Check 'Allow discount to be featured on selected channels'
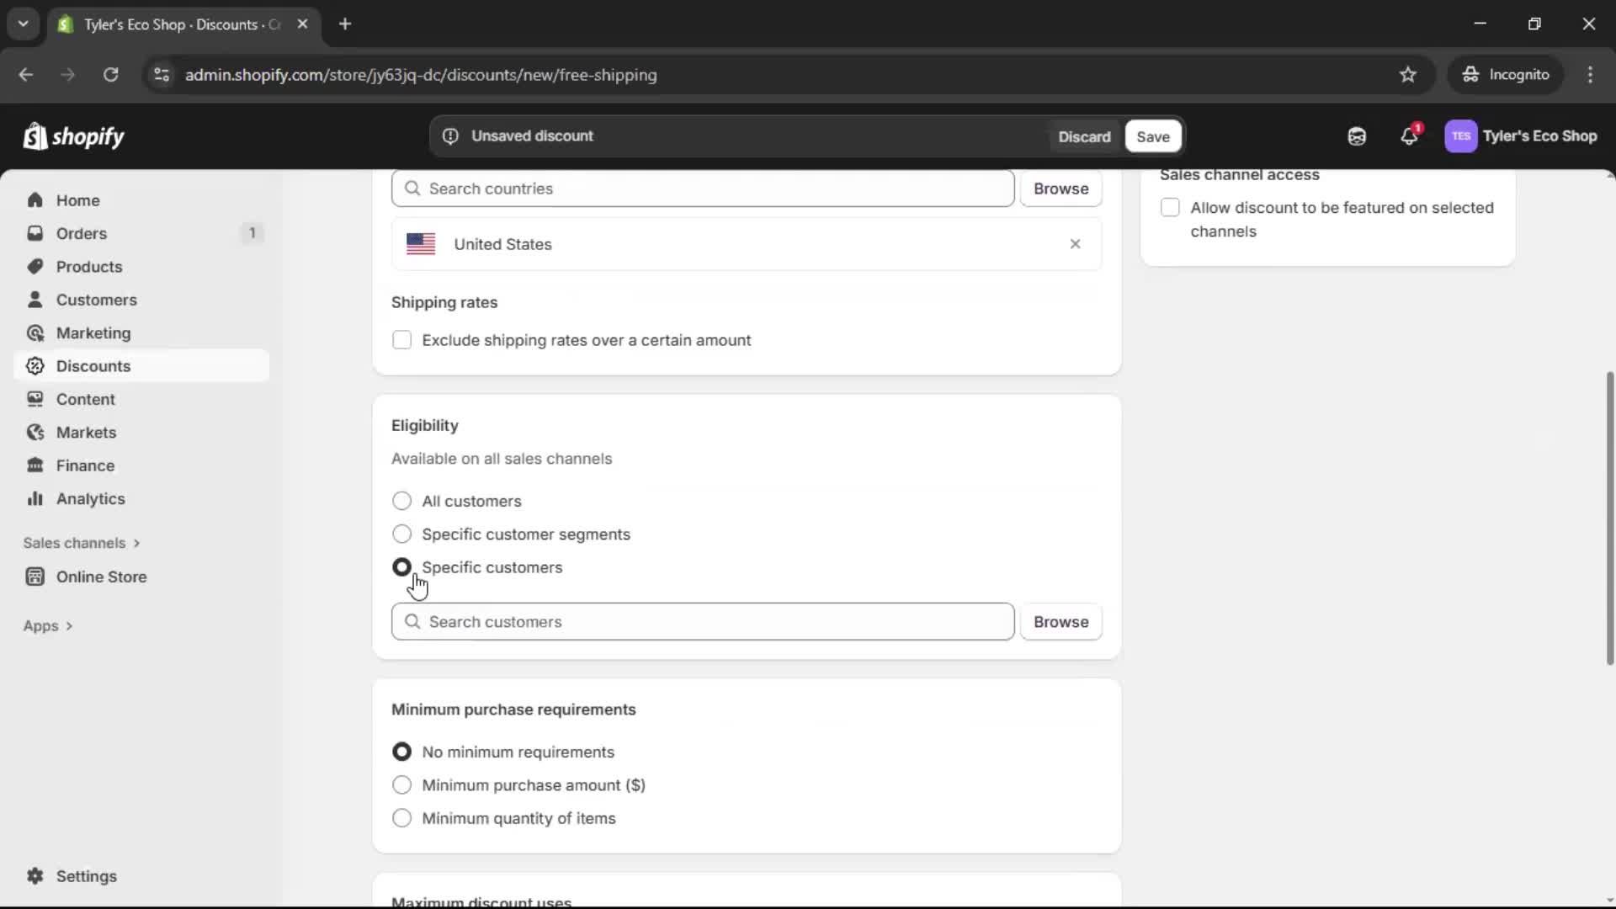Viewport: 1616px width, 909px height. [1171, 207]
